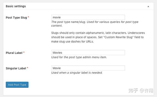This screenshot has height=97, width=157.
Task: Click the Zhihu watermark in the corner
Action: 141,91
